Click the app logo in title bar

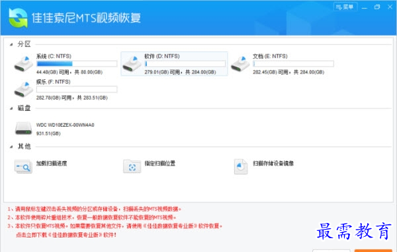[x=18, y=18]
